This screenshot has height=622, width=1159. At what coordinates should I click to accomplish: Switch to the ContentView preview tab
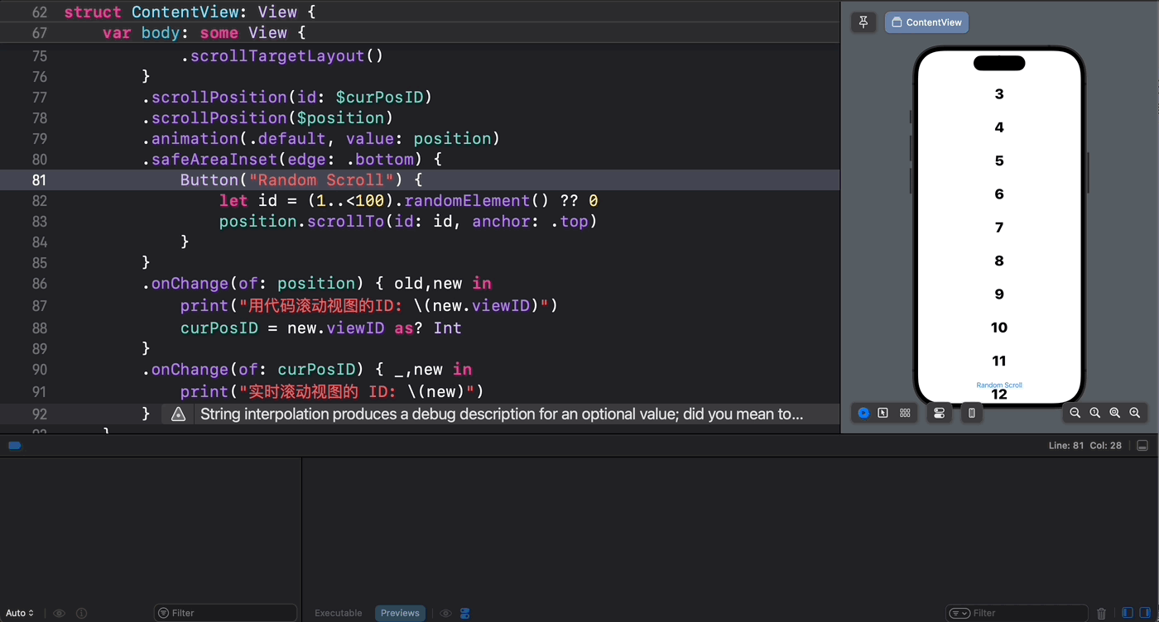pos(926,22)
